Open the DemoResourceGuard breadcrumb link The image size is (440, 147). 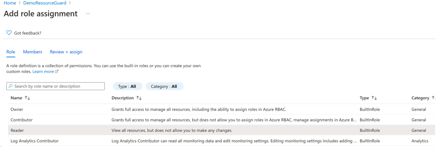(44, 3)
